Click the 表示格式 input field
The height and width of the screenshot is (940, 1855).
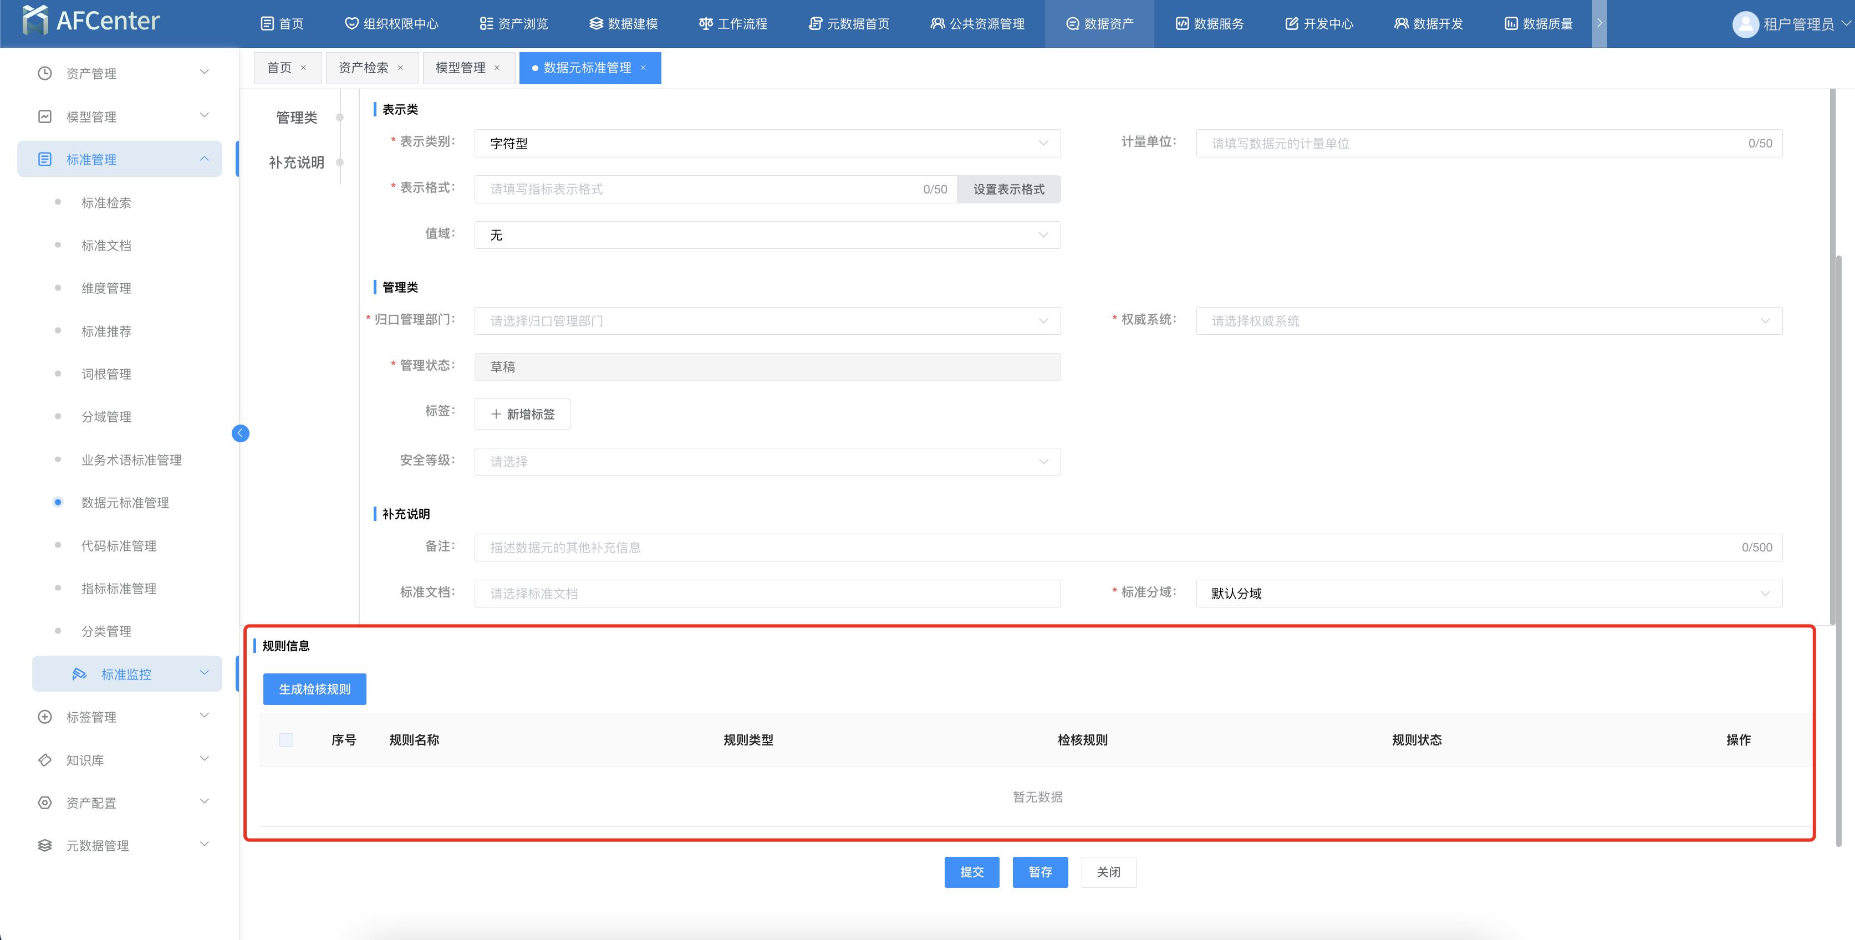(715, 190)
